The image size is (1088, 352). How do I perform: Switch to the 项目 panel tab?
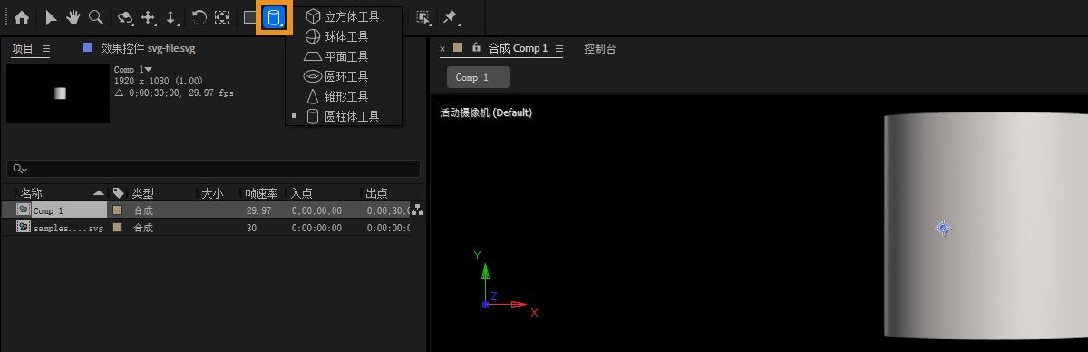click(22, 48)
